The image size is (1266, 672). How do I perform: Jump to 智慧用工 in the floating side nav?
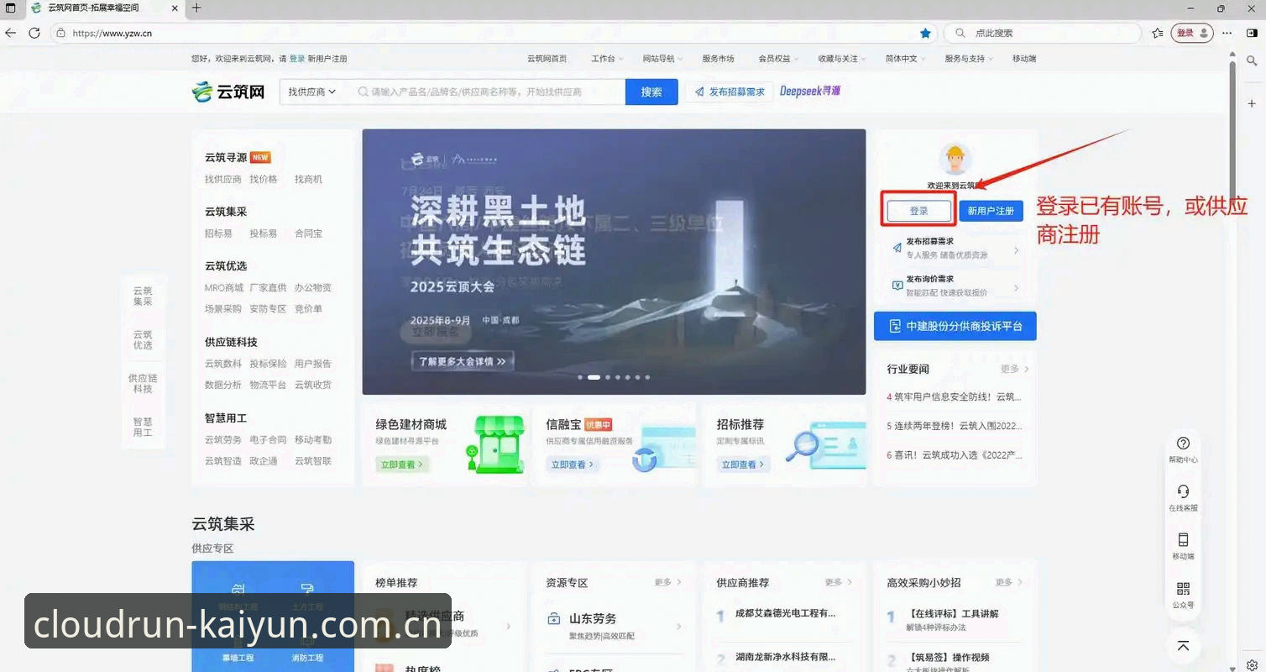[143, 427]
